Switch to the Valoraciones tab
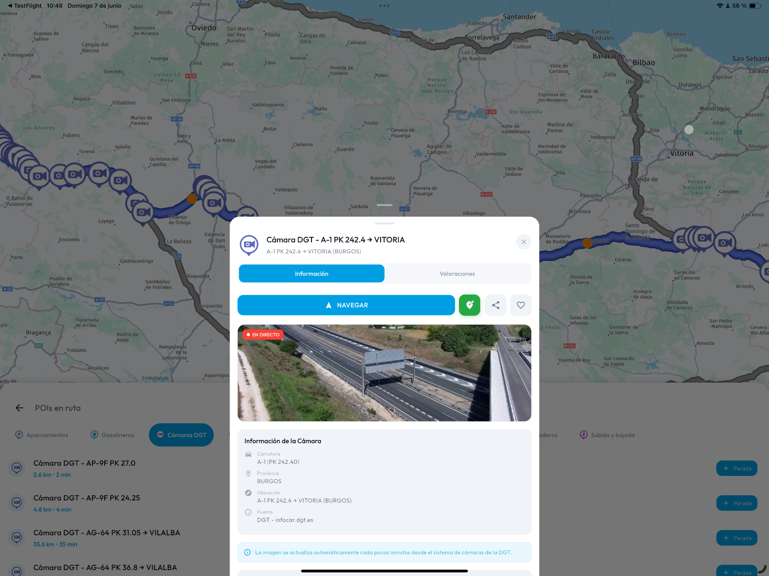The height and width of the screenshot is (576, 769). click(457, 274)
